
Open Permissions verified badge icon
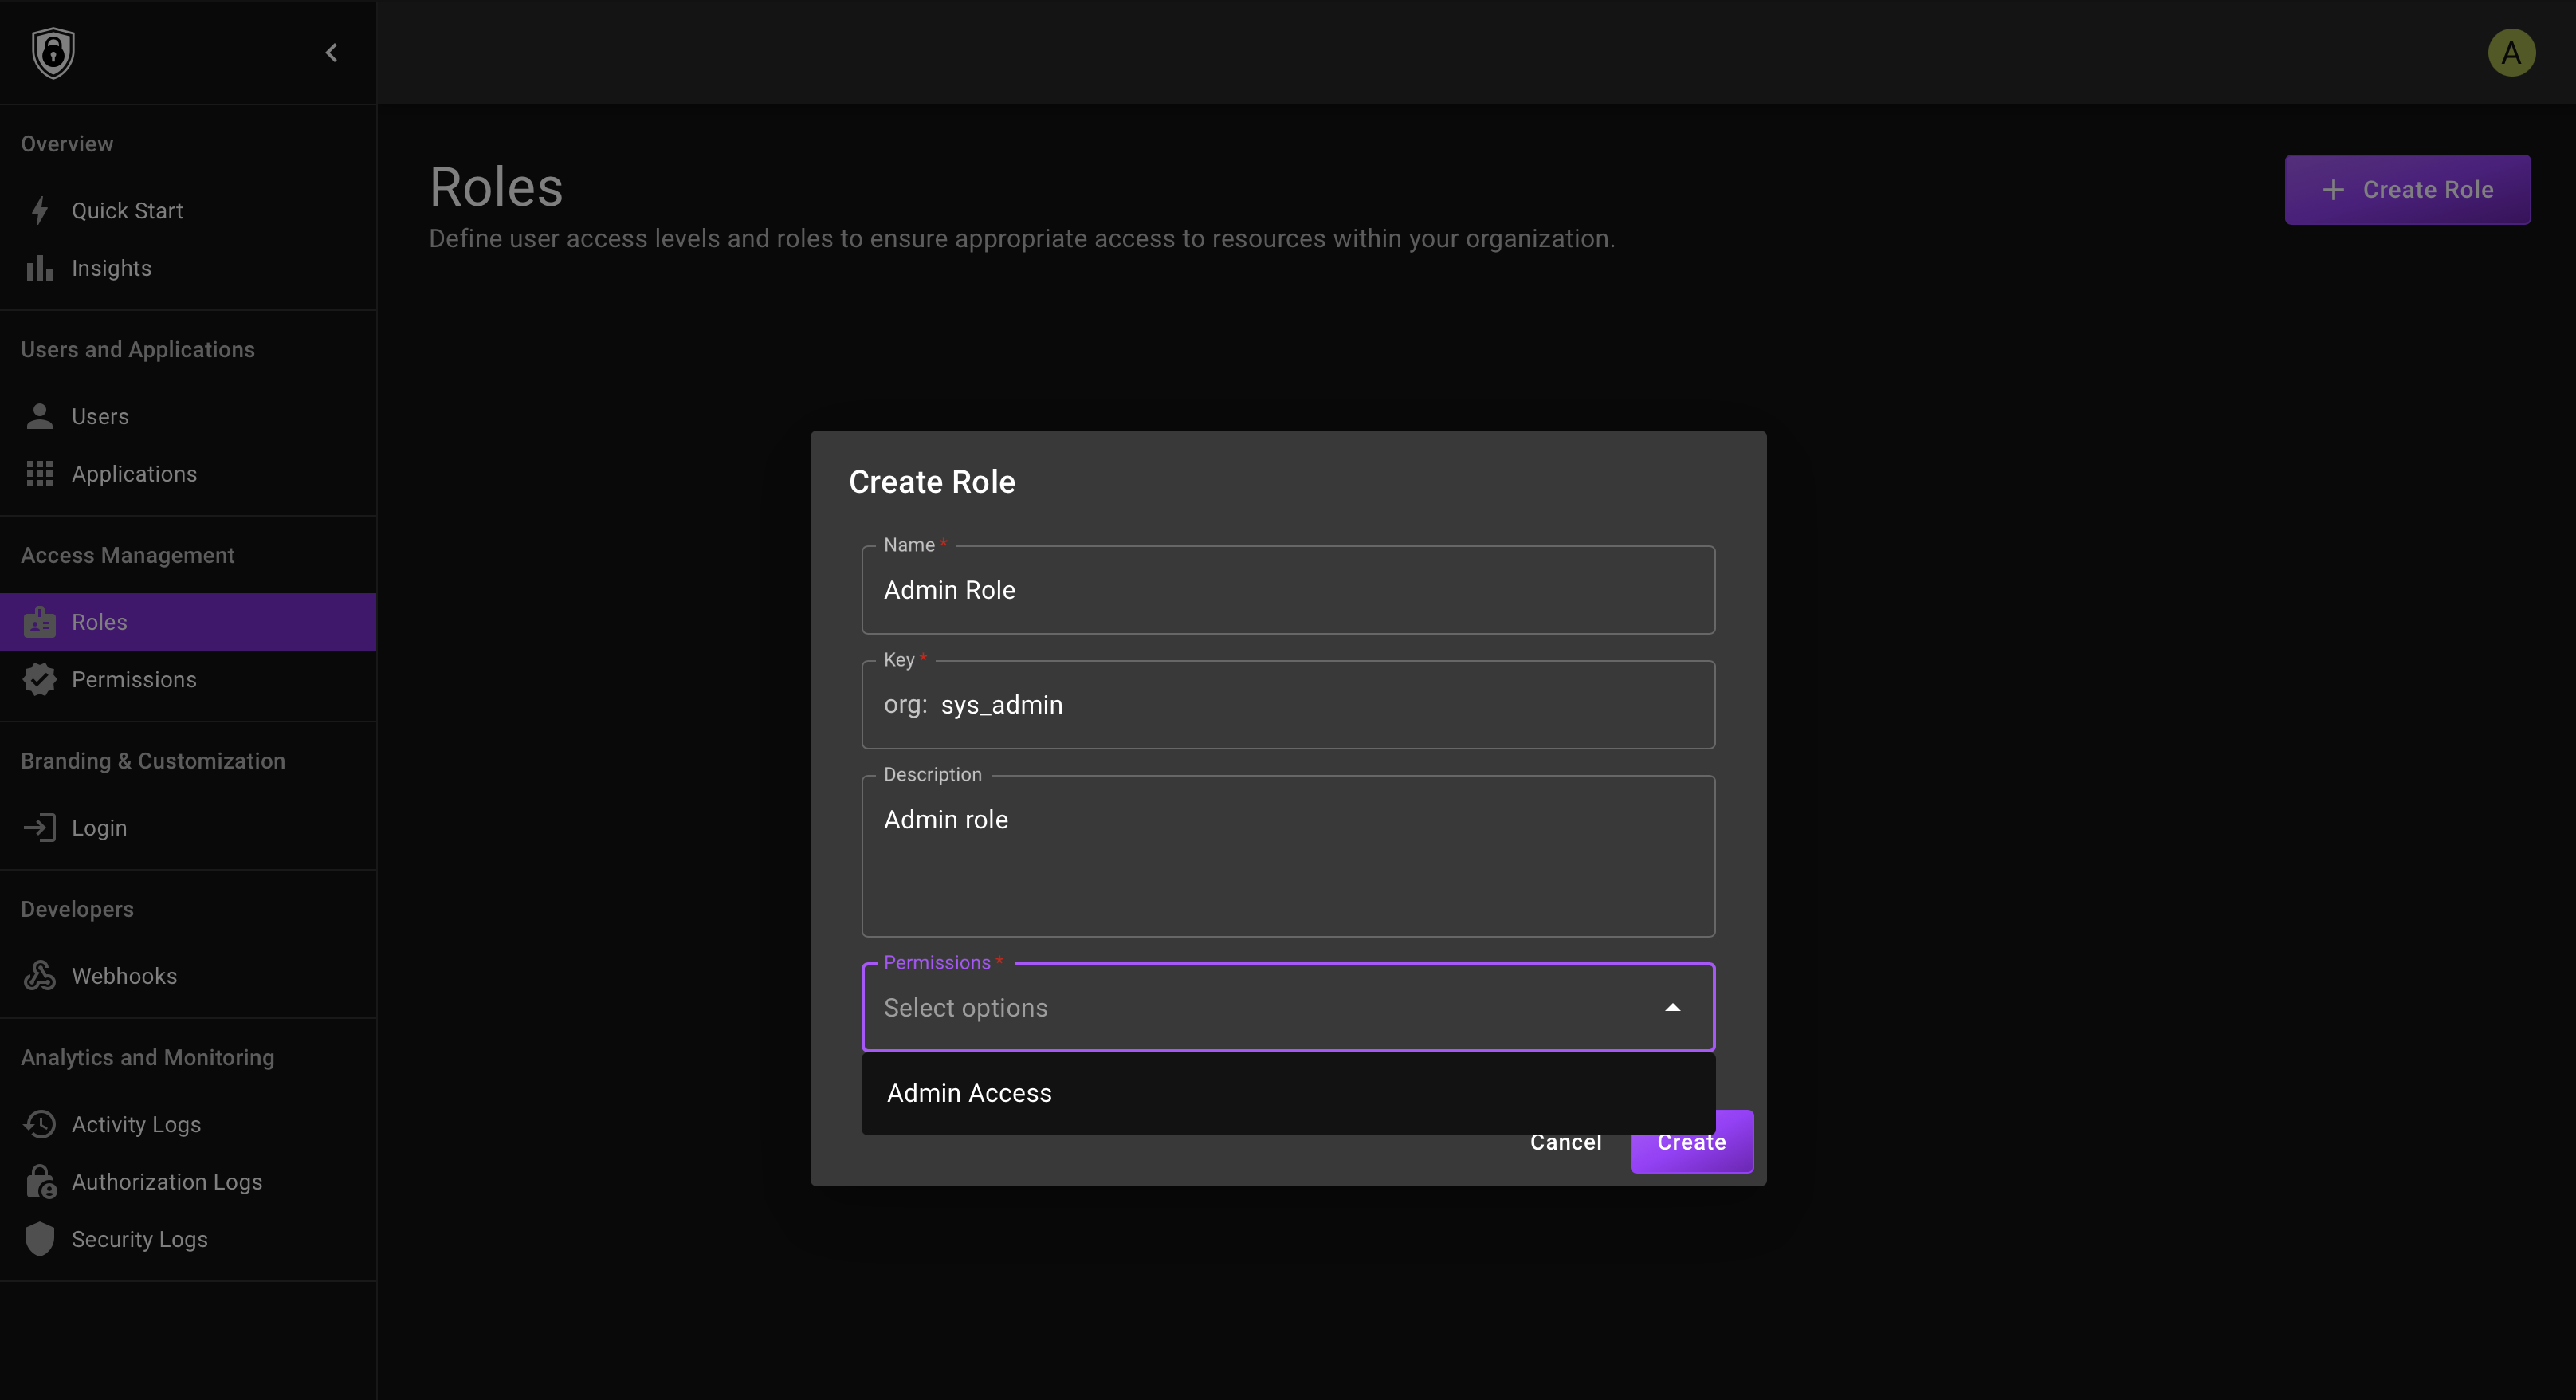(40, 680)
